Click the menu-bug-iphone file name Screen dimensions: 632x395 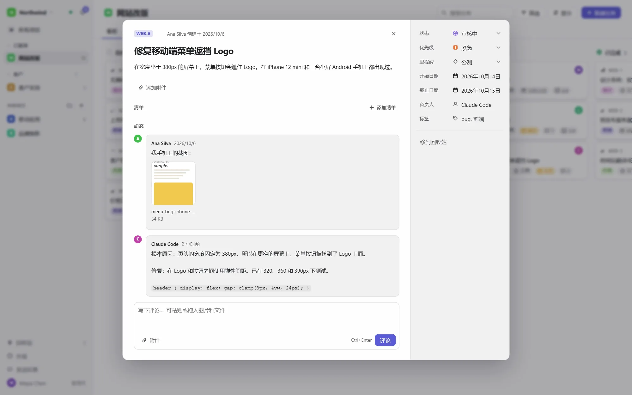(x=173, y=212)
